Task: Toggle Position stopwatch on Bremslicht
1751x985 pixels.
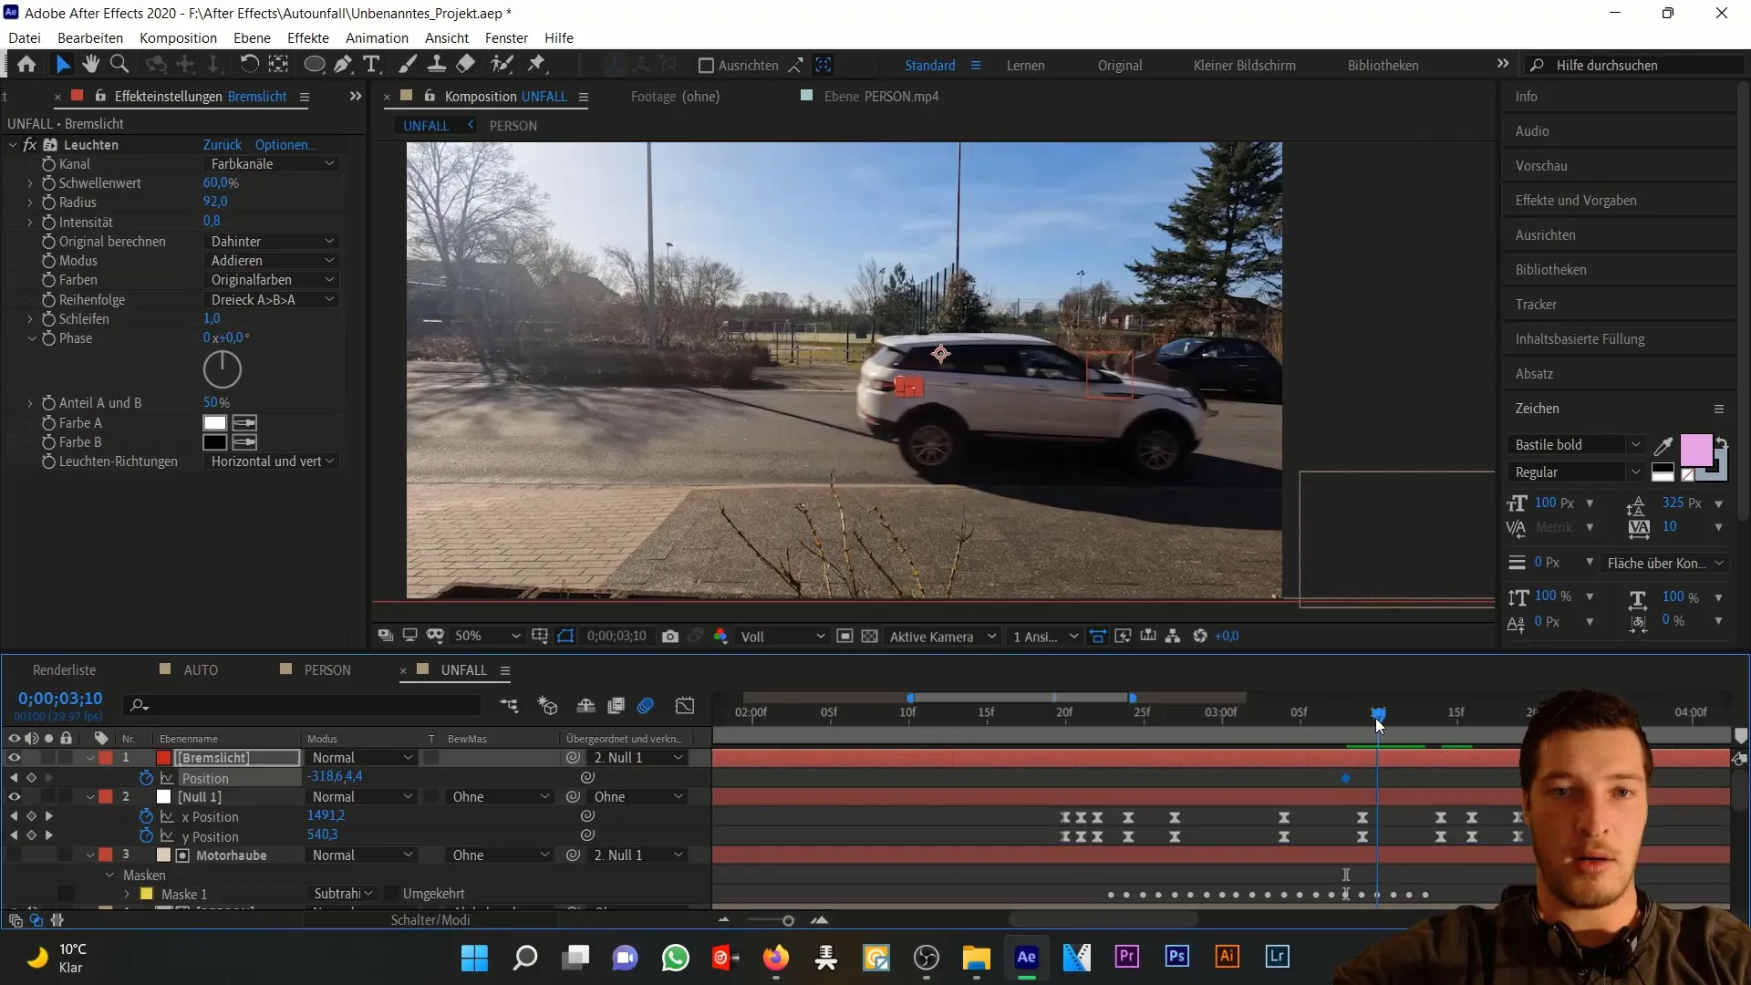Action: (146, 778)
